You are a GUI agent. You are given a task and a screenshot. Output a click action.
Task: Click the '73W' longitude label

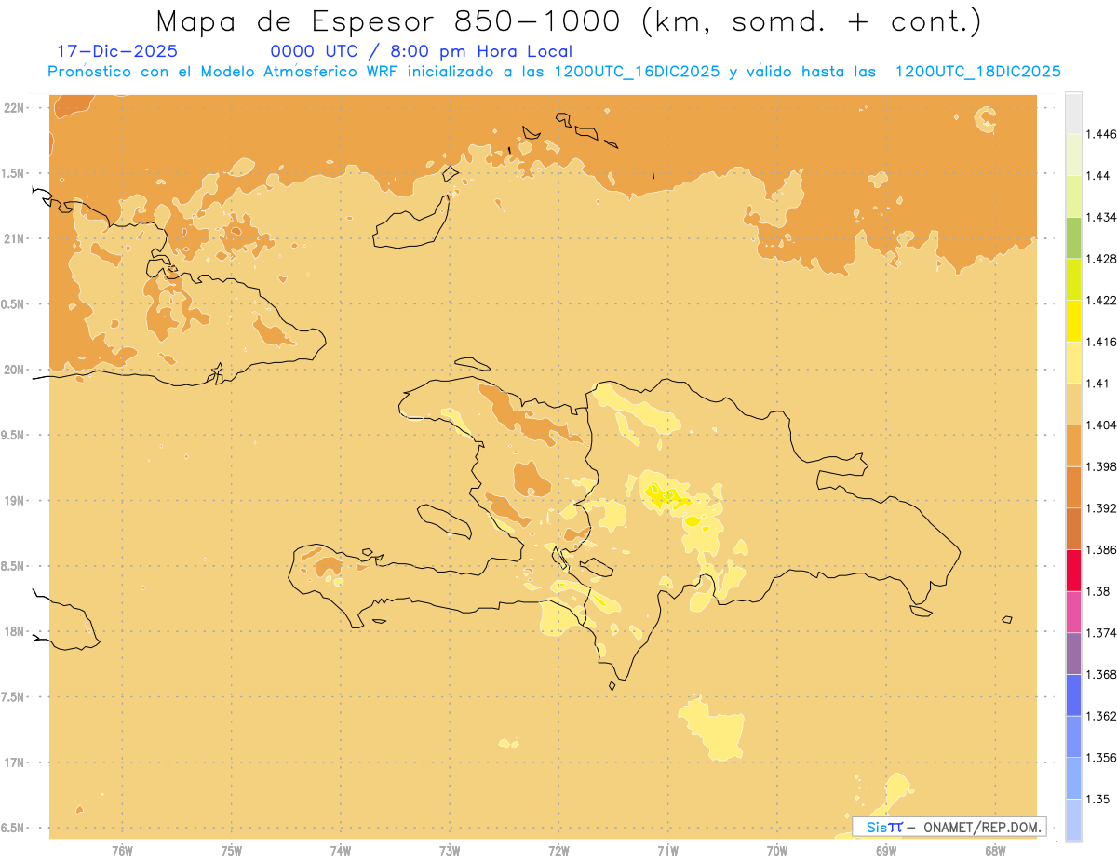click(x=450, y=851)
